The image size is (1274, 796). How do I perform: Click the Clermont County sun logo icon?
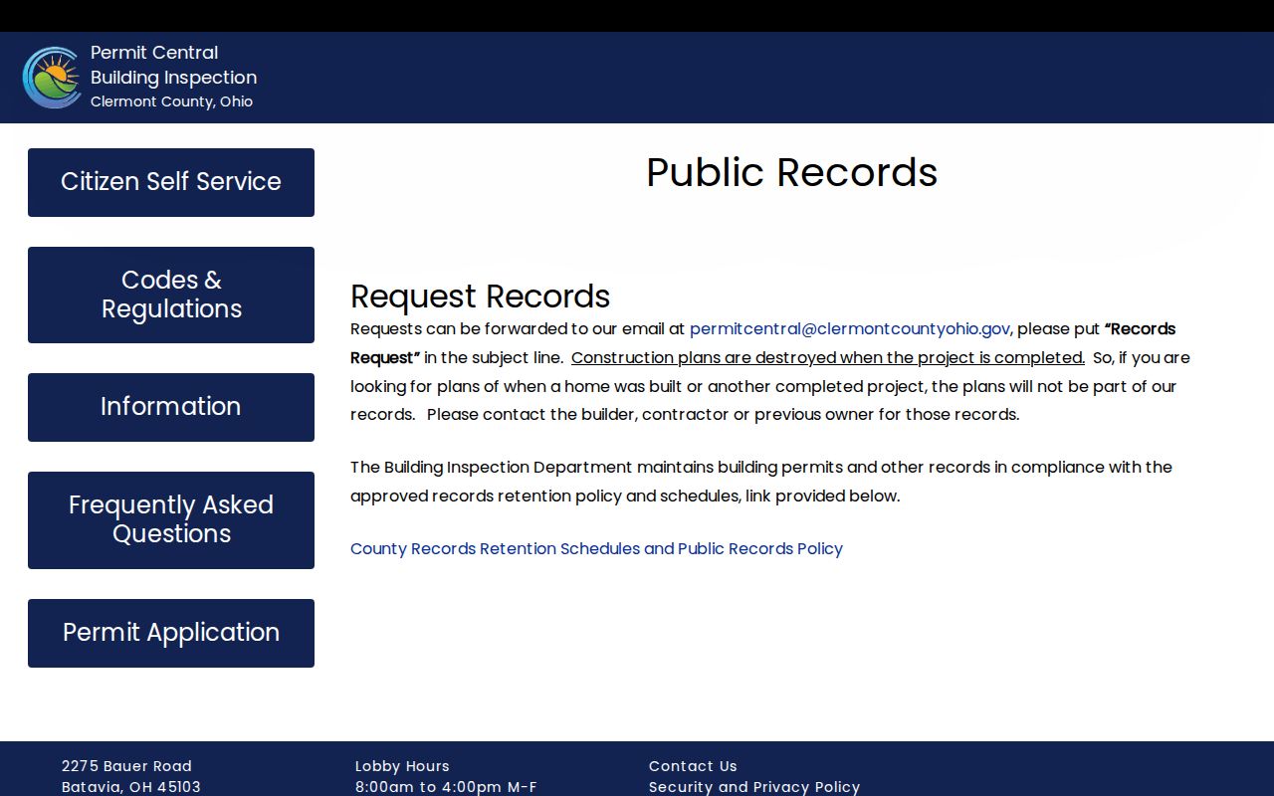[x=52, y=78]
